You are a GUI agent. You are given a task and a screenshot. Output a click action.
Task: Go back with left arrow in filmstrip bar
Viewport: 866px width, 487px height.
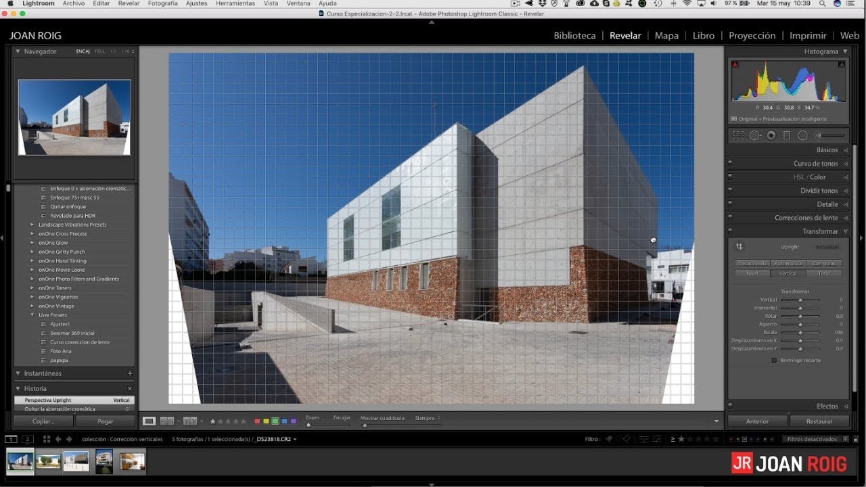(59, 439)
